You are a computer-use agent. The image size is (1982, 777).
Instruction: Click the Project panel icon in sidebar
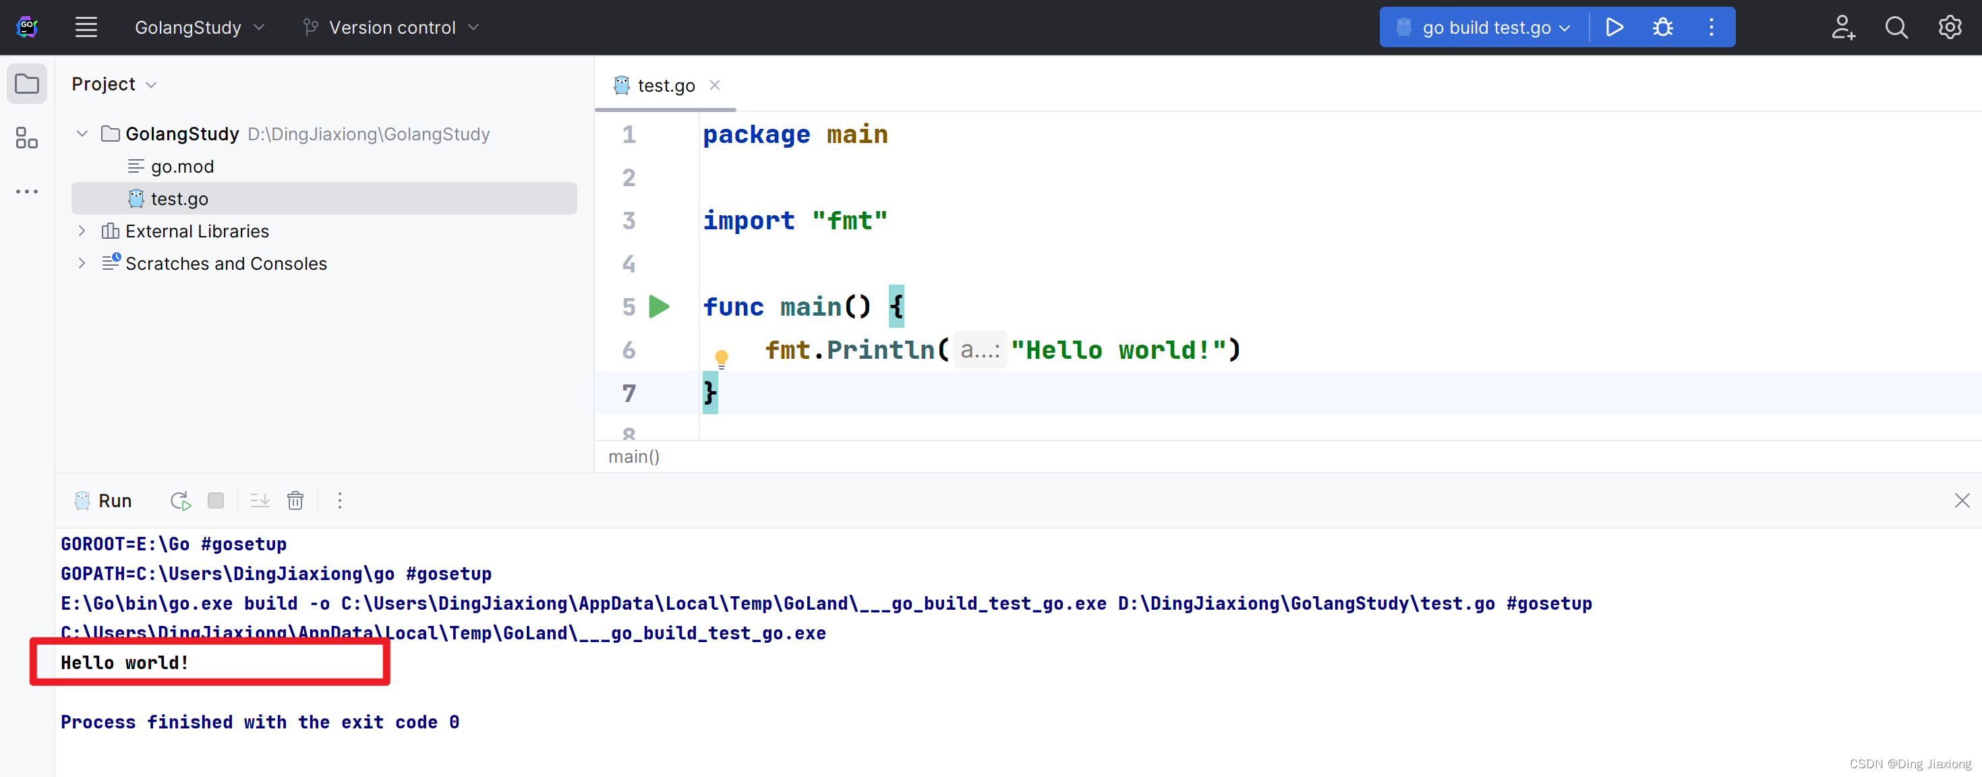point(28,84)
